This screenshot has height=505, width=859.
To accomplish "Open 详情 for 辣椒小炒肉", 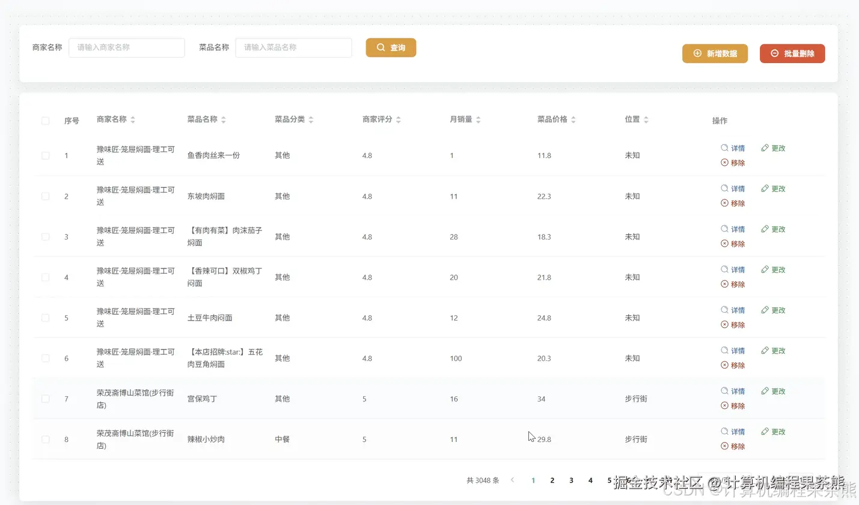I will (x=733, y=432).
